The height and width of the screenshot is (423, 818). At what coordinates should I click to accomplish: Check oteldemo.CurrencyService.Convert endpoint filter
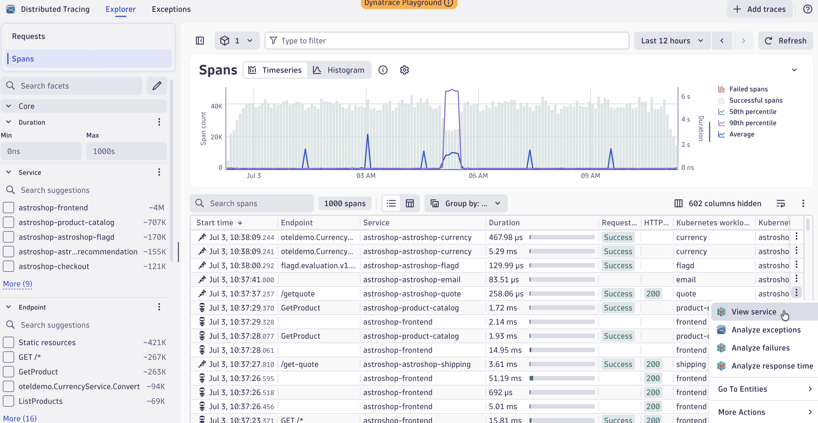tap(8, 386)
